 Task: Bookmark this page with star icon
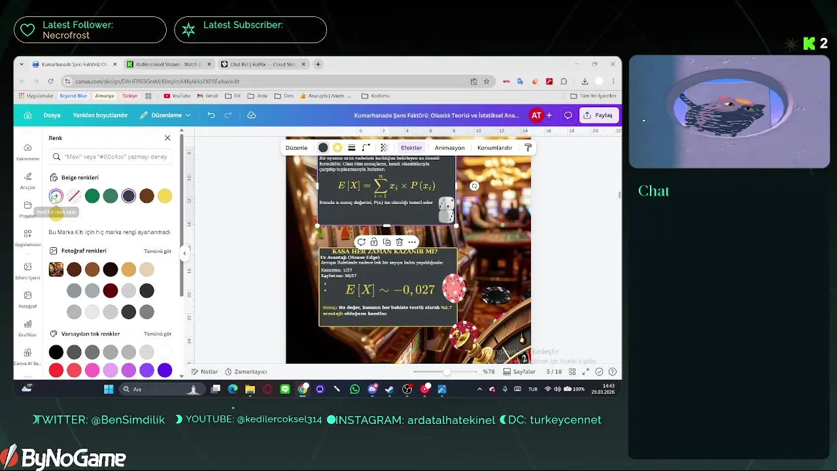(487, 82)
